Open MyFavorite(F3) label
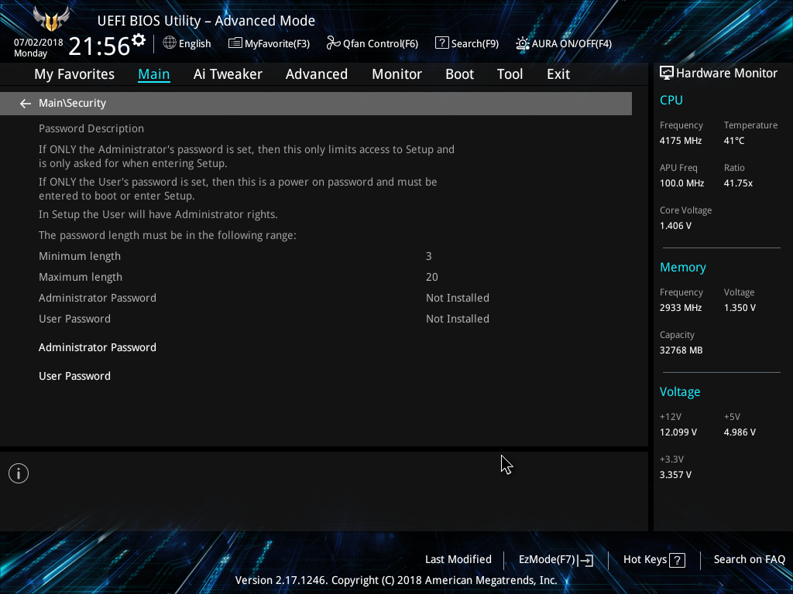 tap(277, 44)
